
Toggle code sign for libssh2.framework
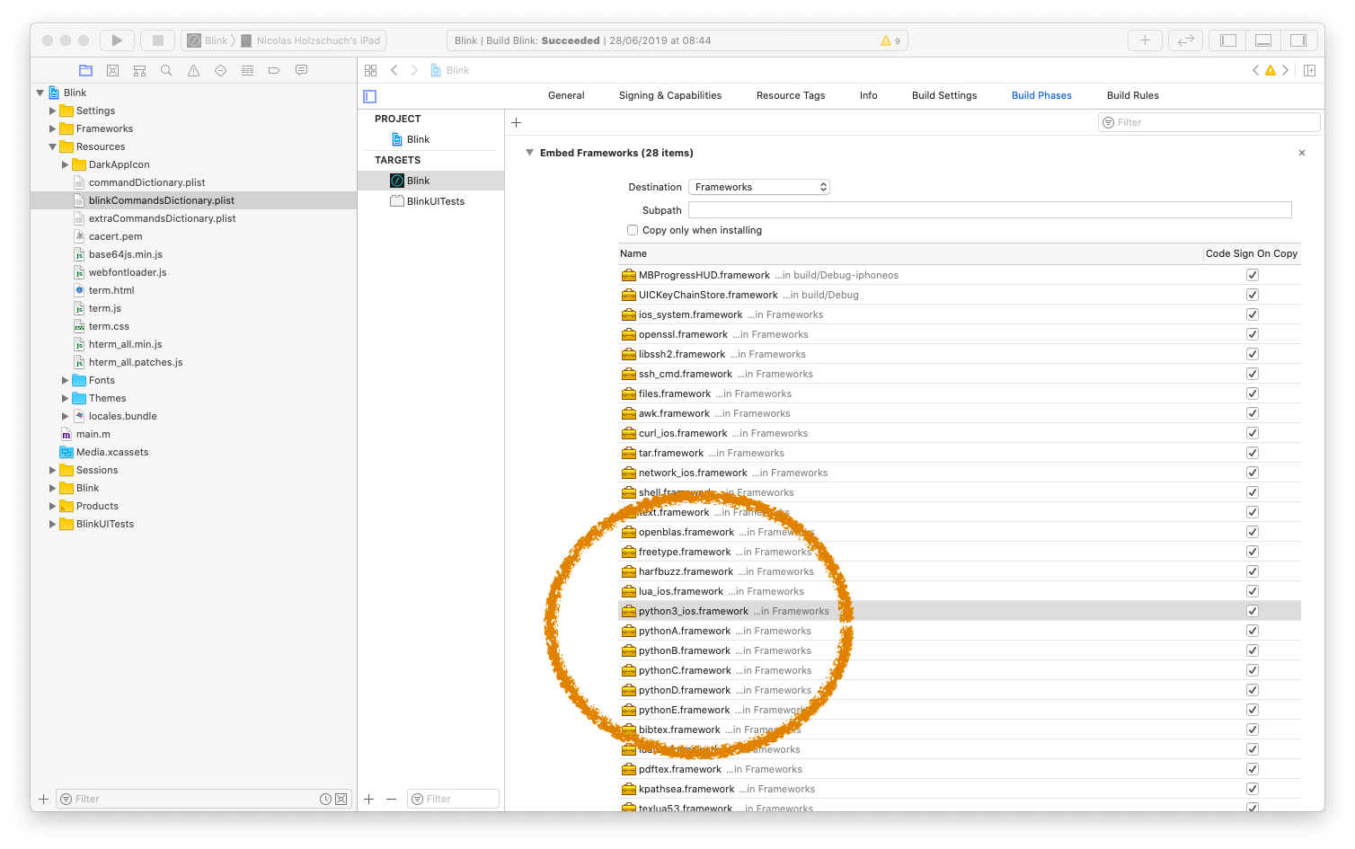point(1252,354)
